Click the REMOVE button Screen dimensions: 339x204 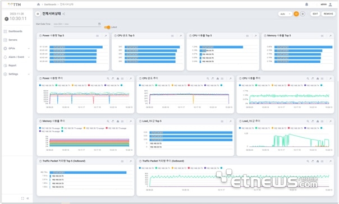click(328, 14)
